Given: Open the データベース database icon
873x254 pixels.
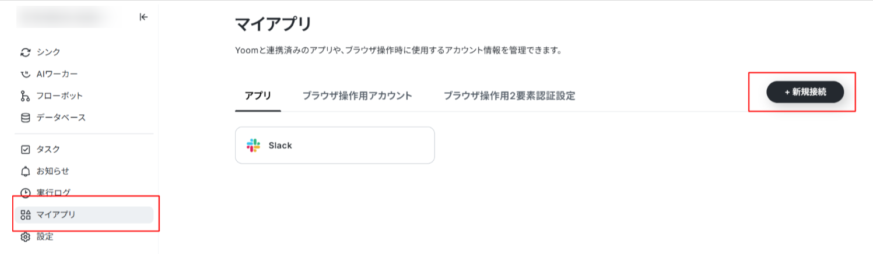Looking at the screenshot, I should point(25,118).
